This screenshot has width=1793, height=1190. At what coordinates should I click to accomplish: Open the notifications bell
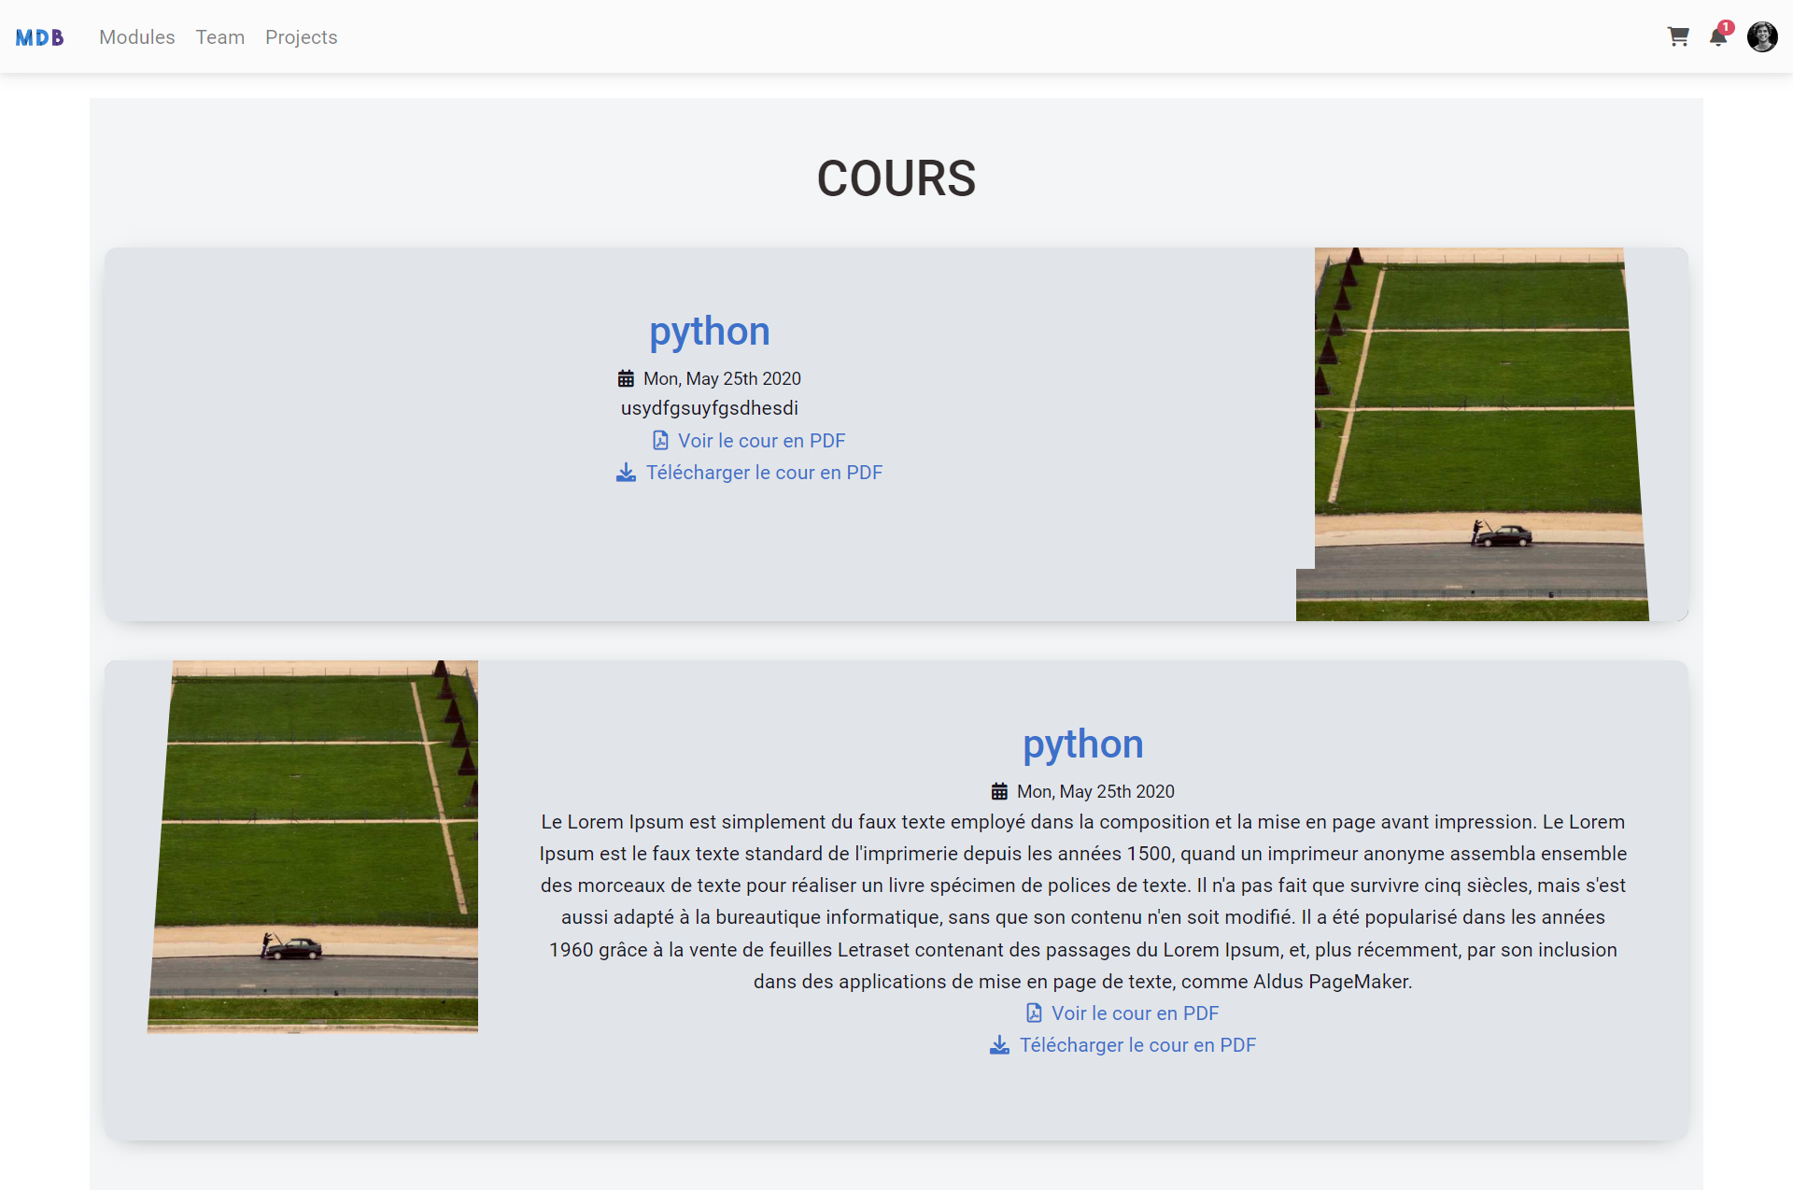(x=1718, y=38)
